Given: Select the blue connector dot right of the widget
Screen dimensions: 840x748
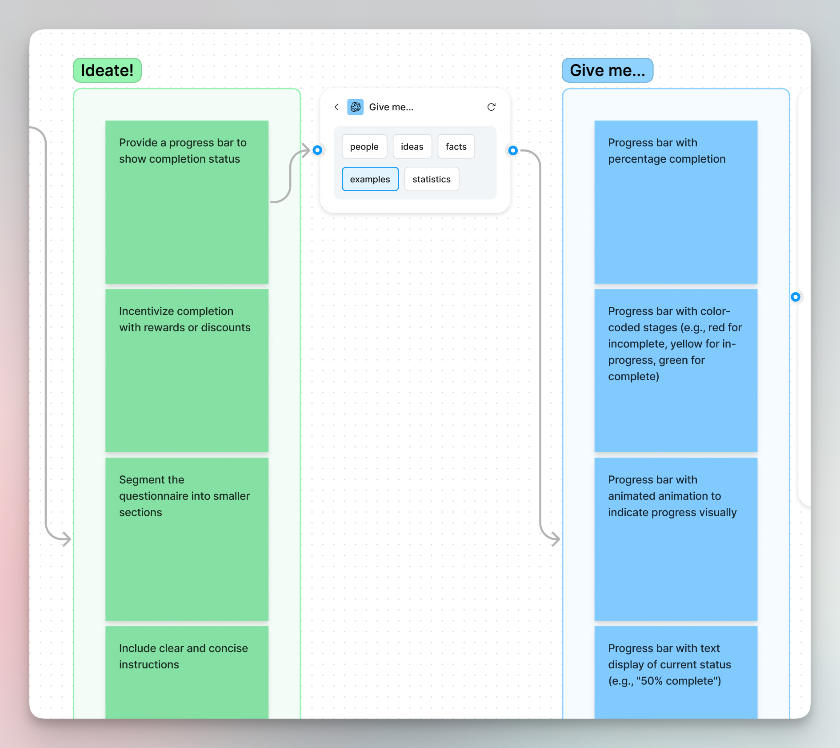Looking at the screenshot, I should coord(513,151).
